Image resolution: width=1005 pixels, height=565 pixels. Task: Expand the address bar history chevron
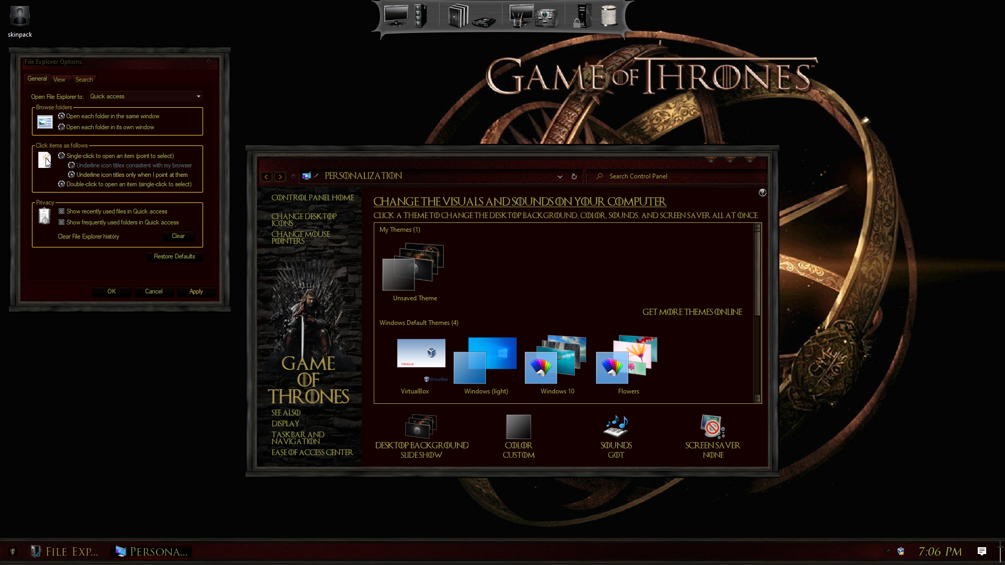[x=560, y=177]
